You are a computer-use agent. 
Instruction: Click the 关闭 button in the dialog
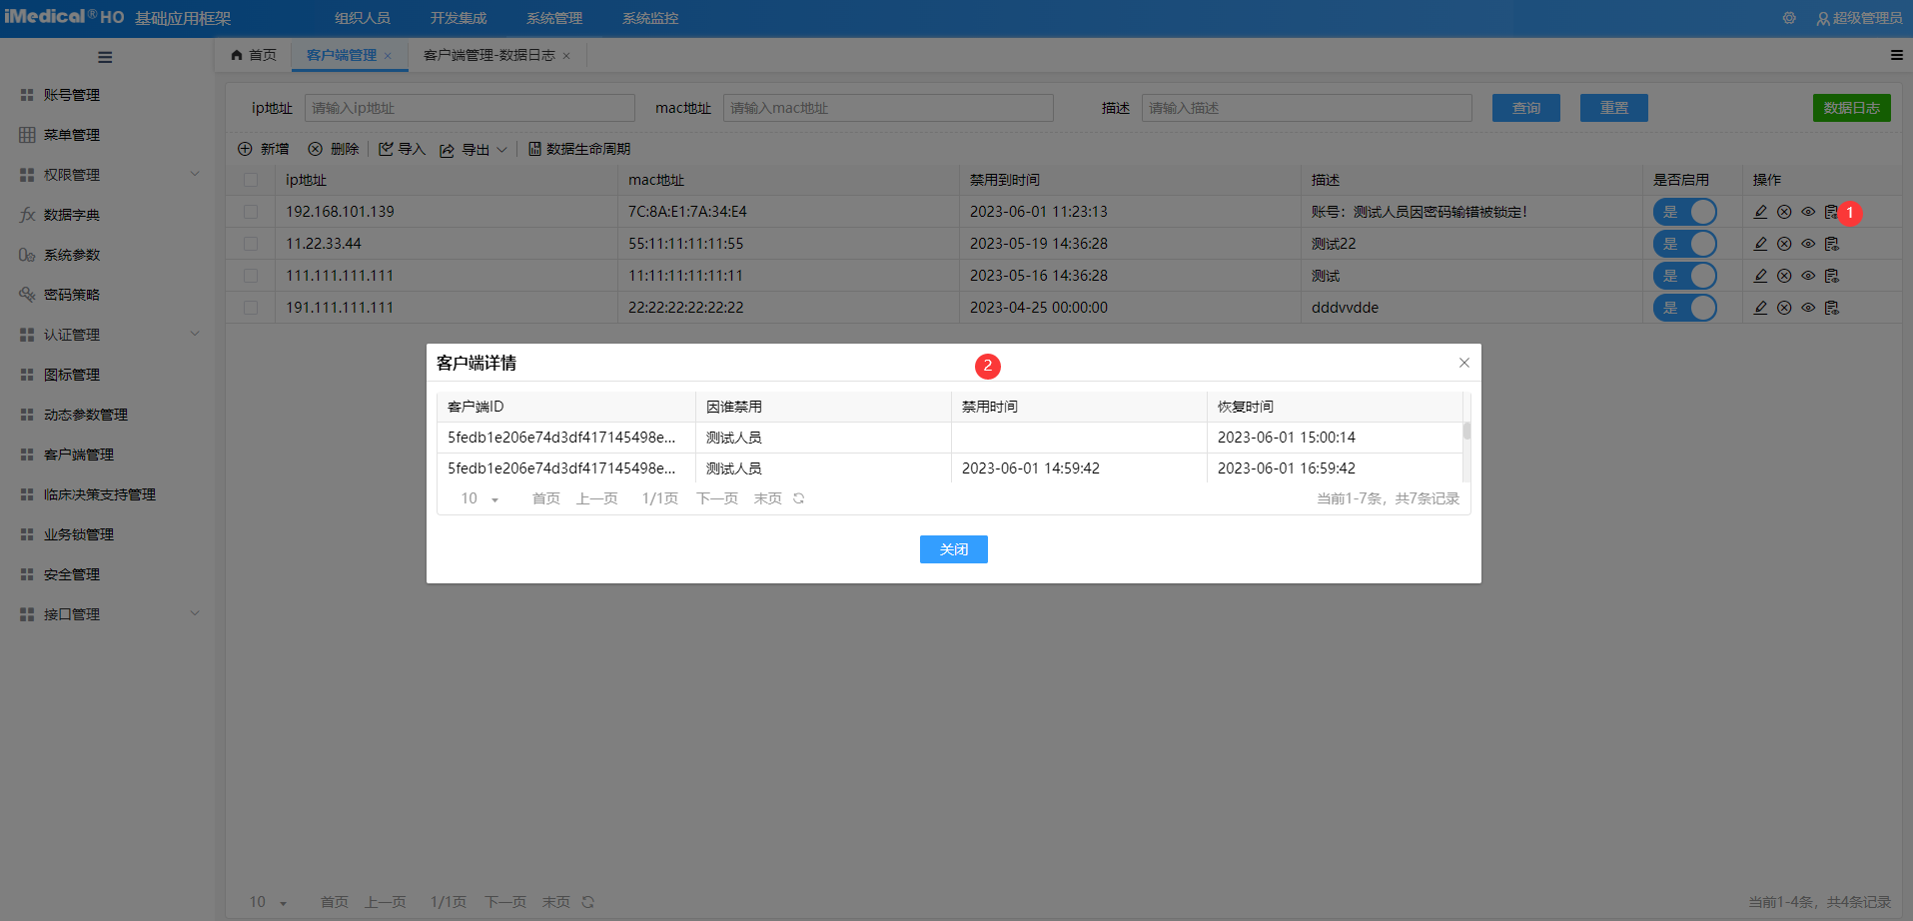953,549
